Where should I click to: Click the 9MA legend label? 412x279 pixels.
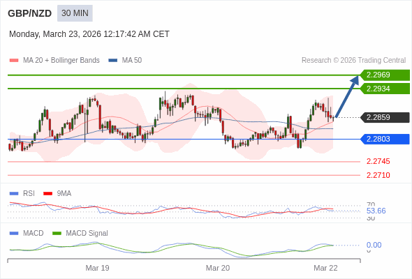64,194
